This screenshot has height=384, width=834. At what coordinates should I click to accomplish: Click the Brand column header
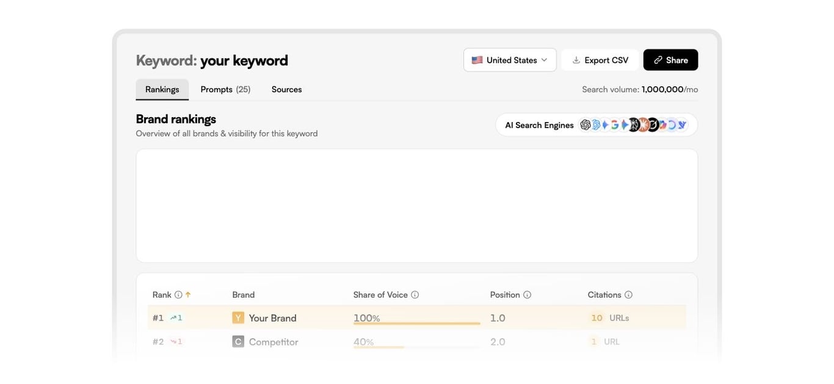click(x=244, y=295)
